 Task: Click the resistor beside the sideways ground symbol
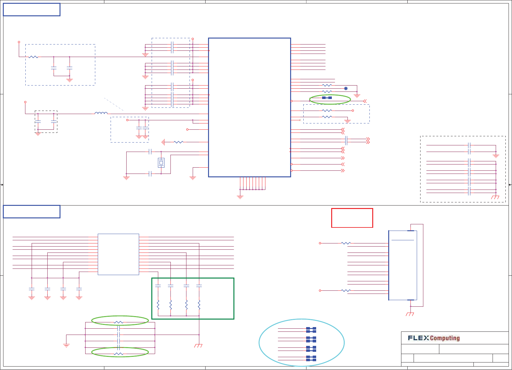178,142
